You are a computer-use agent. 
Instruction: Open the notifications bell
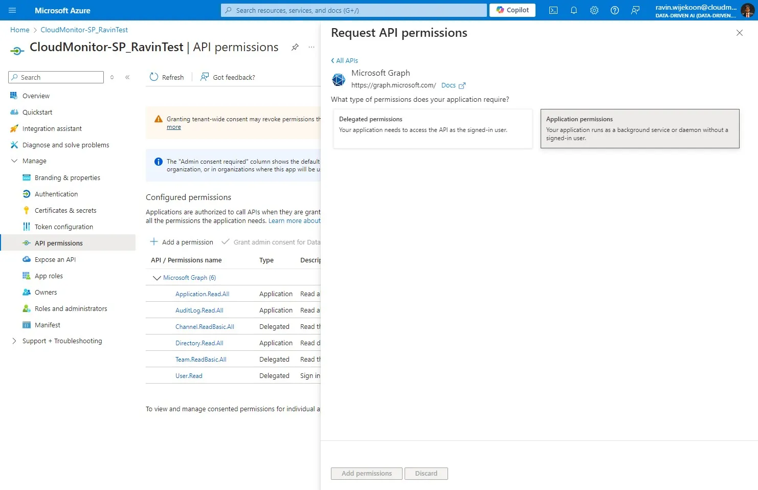click(574, 10)
